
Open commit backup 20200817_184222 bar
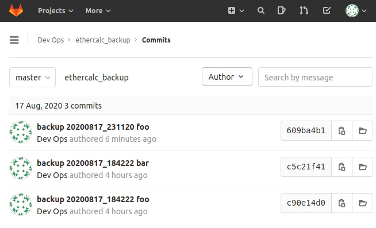(93, 163)
